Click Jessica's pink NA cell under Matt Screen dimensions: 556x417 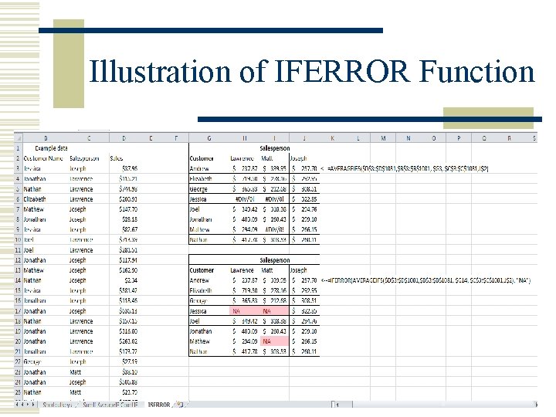(x=274, y=311)
